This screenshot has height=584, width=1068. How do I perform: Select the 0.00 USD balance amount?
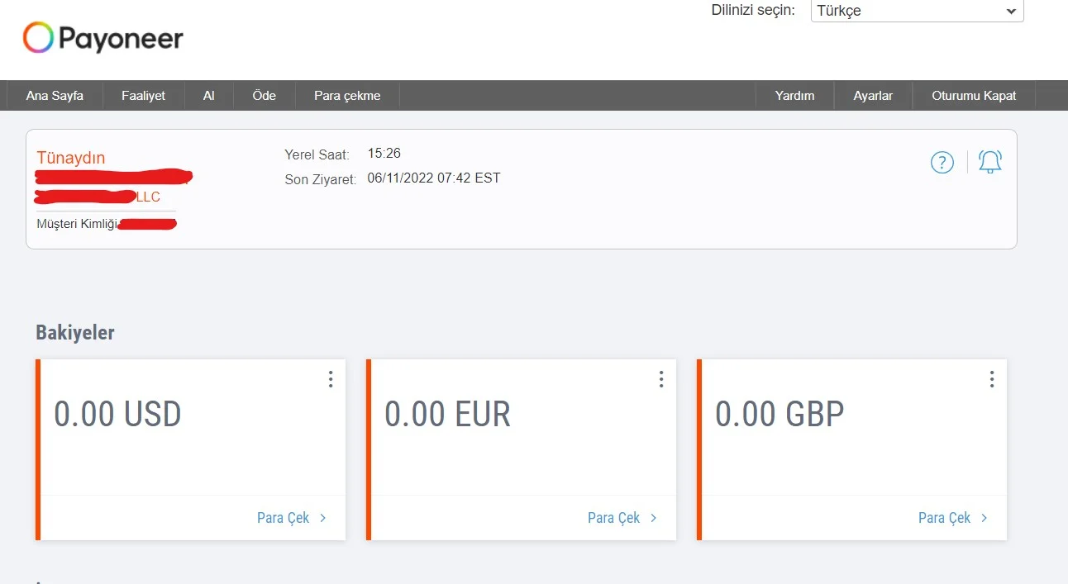117,414
